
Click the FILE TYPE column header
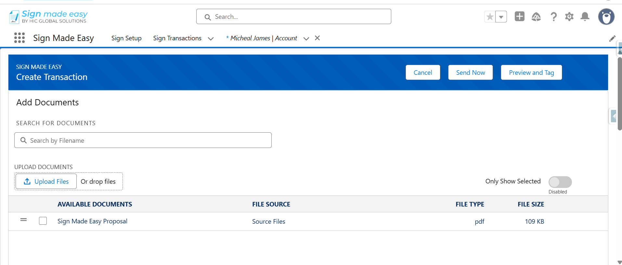tap(470, 204)
